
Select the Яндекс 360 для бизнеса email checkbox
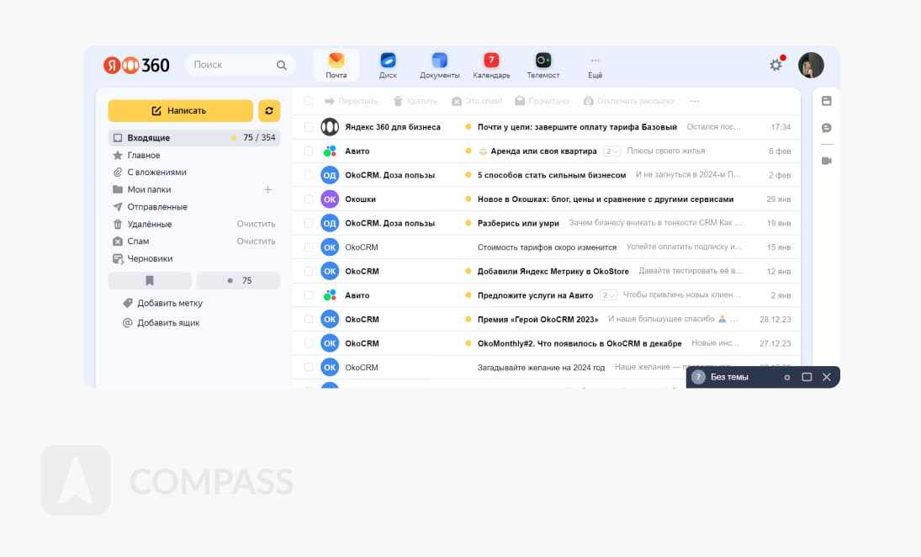point(309,127)
